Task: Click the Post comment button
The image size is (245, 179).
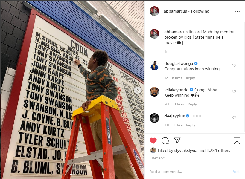Action: coord(235,172)
